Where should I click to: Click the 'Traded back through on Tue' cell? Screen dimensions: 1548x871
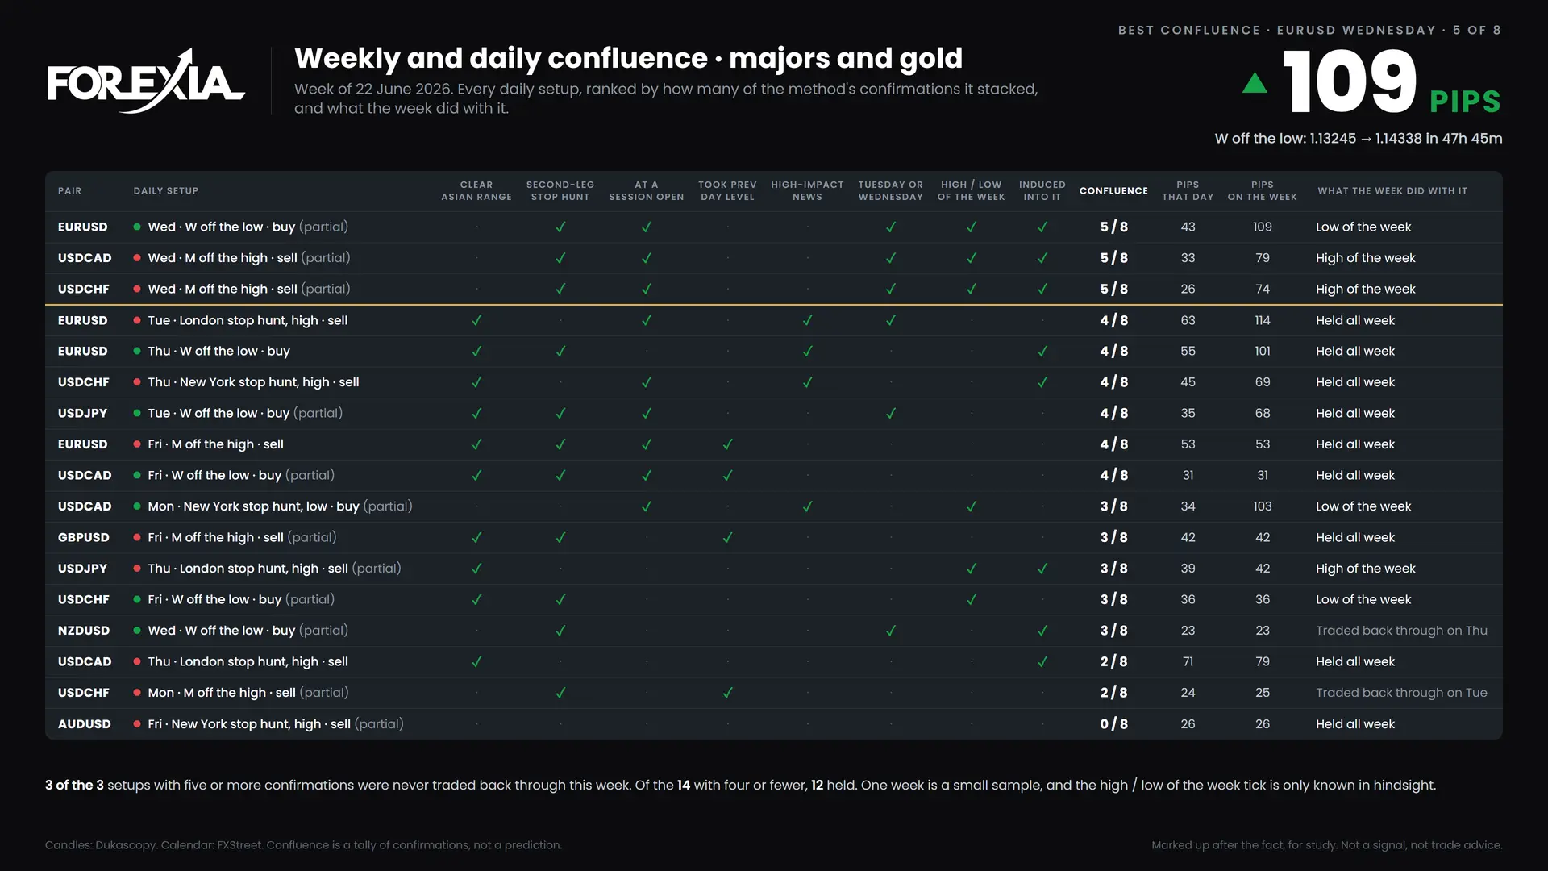(x=1401, y=693)
